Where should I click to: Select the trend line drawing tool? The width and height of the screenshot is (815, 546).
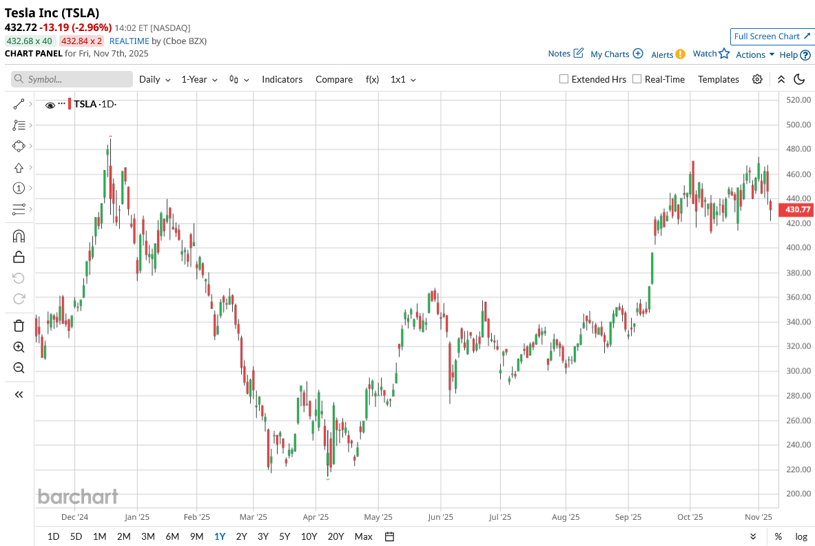(x=19, y=105)
